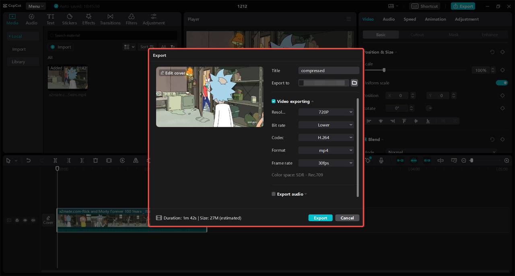The height and width of the screenshot is (276, 515).
Task: Add a keyframe for Scale
Action: coord(503,70)
